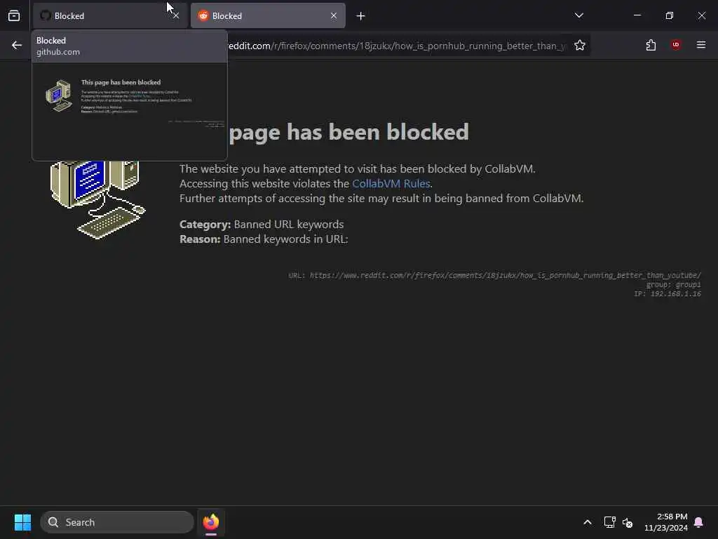
Task: Close the GitHub Blocked tab
Action: tap(176, 15)
